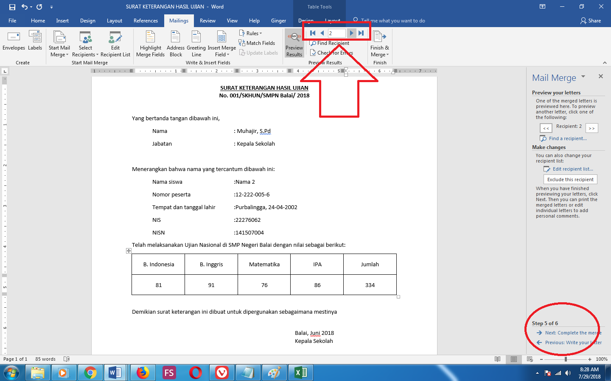Open Google Chrome from the taskbar
611x381 pixels.
[90, 373]
